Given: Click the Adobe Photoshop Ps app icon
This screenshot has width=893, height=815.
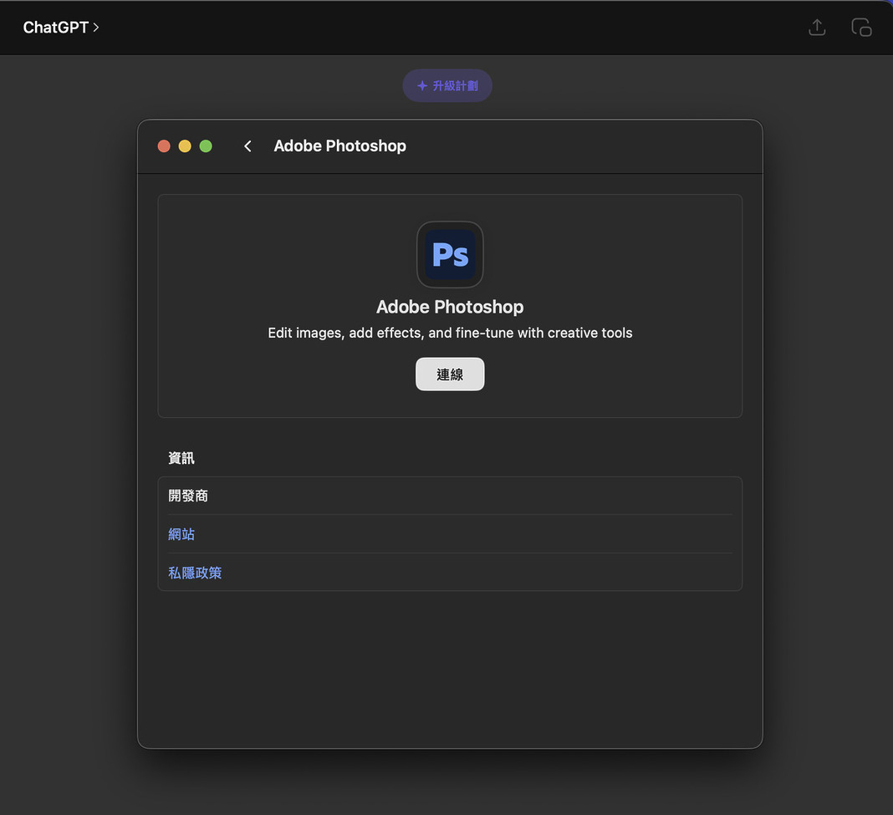Looking at the screenshot, I should (450, 254).
